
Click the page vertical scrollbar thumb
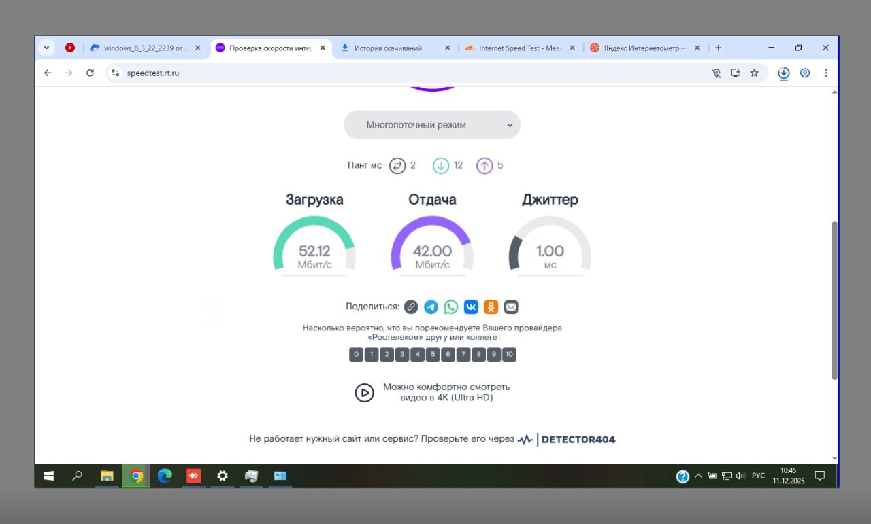click(x=835, y=299)
